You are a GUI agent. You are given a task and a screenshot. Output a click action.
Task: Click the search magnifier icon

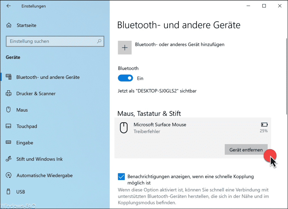(x=99, y=41)
